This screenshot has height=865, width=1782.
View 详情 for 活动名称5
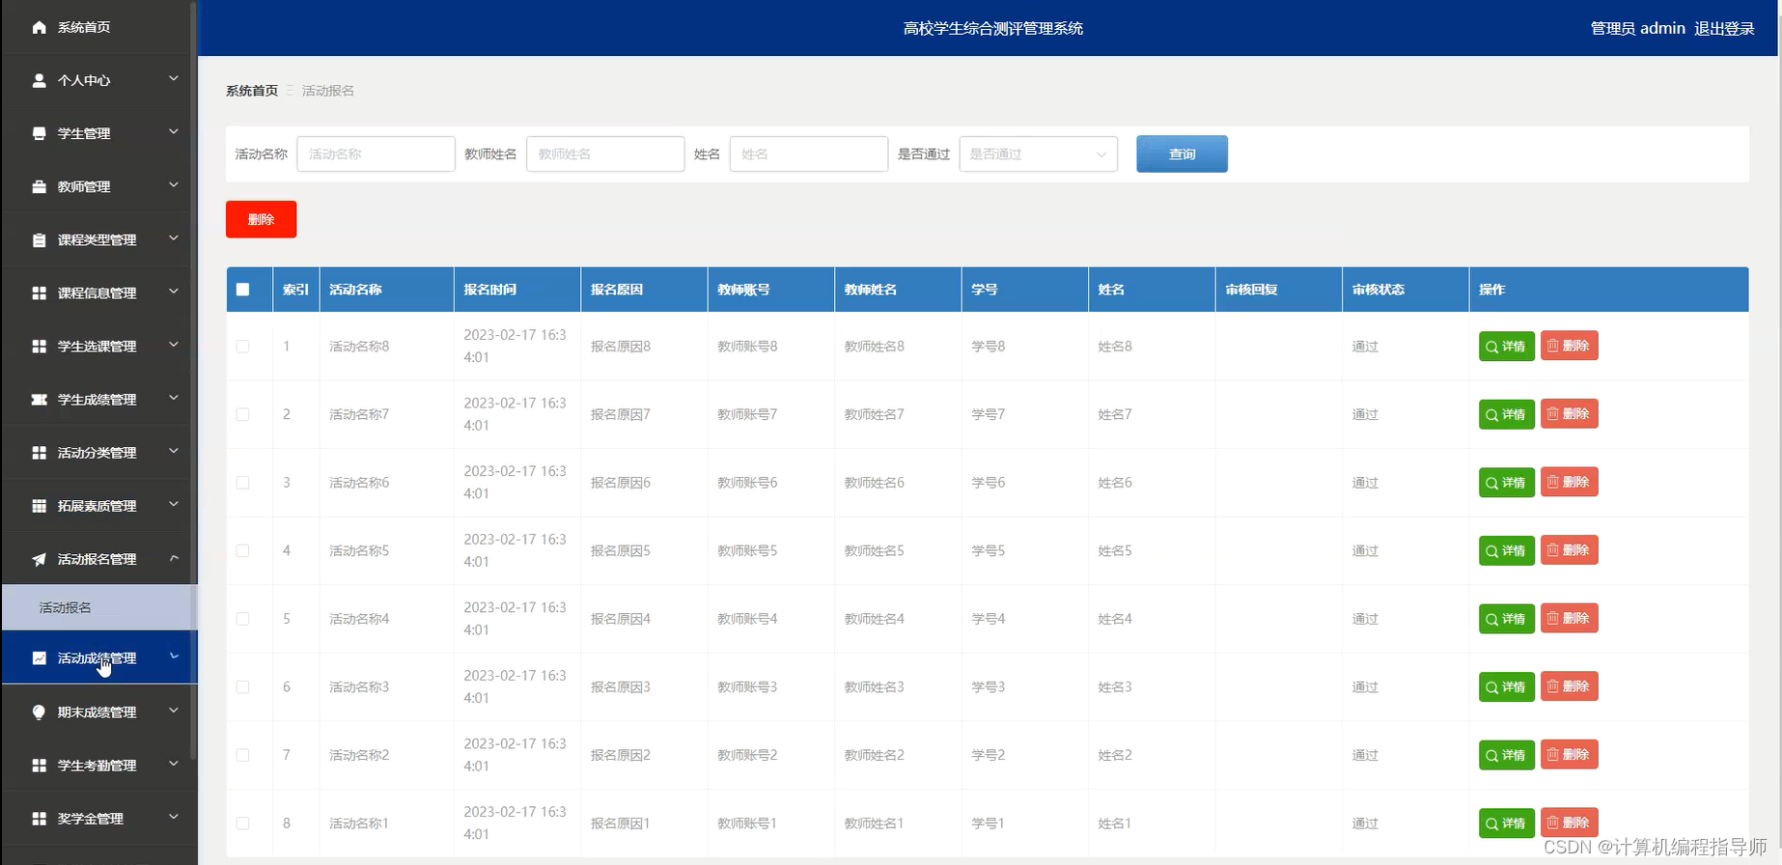click(x=1506, y=550)
